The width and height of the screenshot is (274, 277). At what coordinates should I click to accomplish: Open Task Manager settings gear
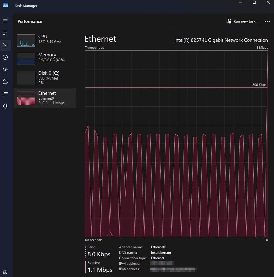(5, 272)
